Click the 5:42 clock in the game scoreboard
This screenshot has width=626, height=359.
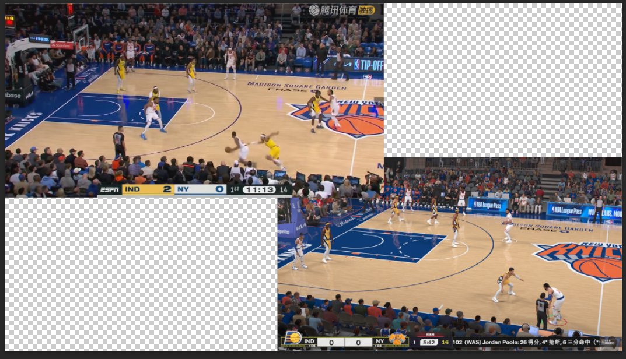click(x=428, y=342)
